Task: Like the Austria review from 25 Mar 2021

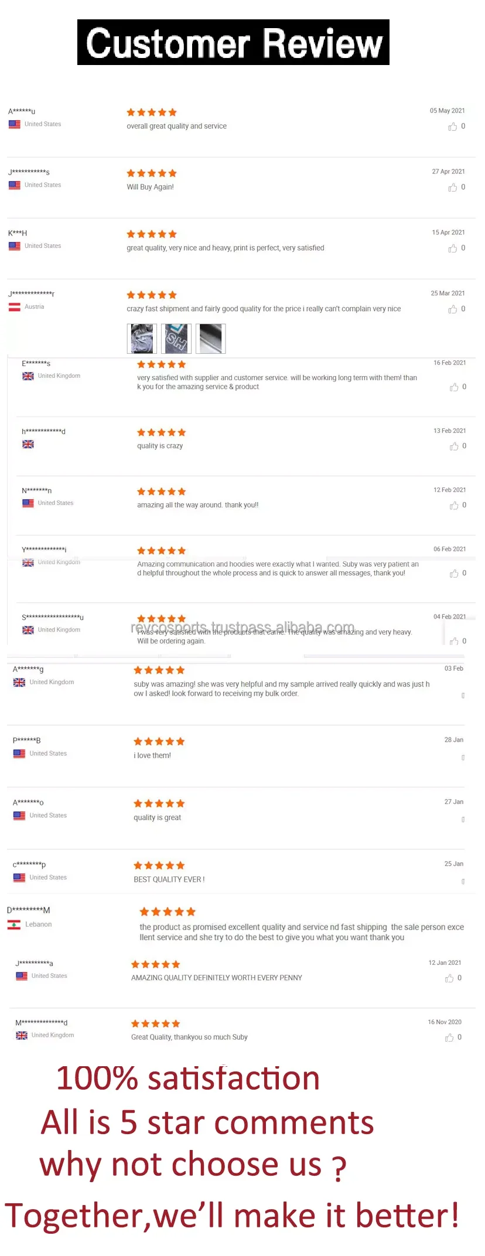Action: point(452,309)
